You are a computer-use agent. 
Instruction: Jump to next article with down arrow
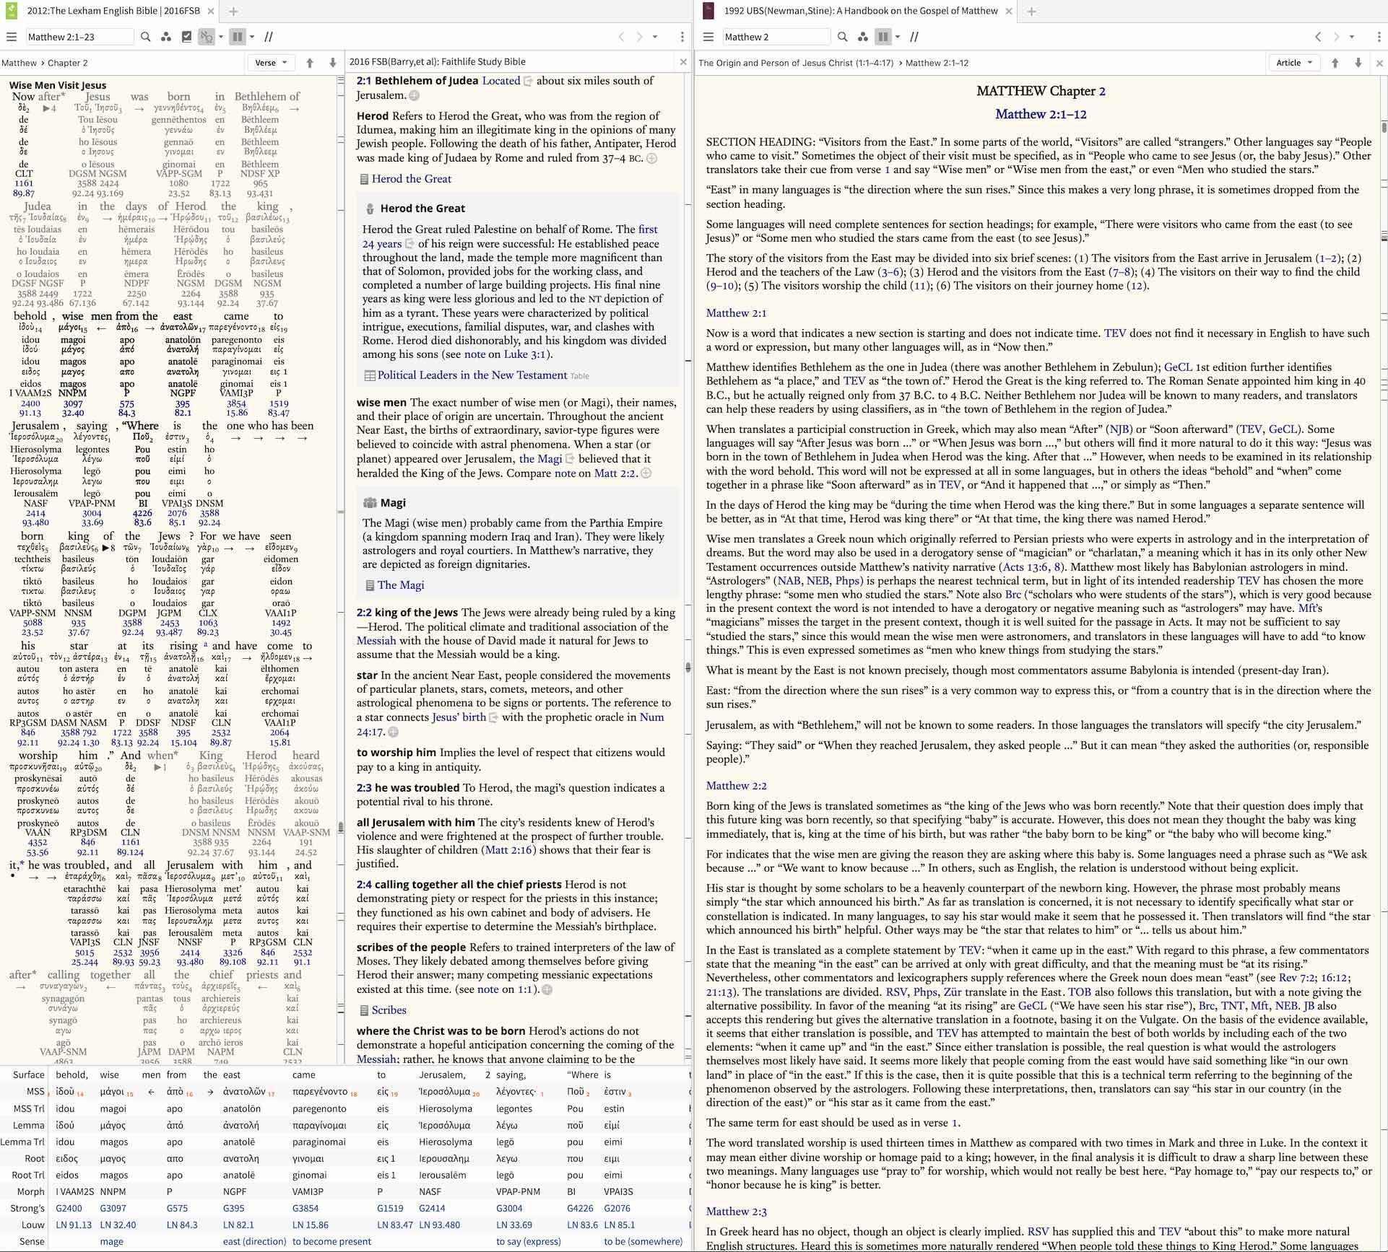(x=1358, y=63)
